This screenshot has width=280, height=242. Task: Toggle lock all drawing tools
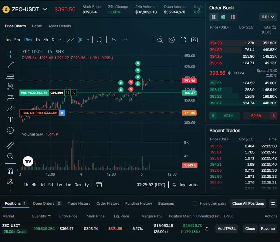point(10,182)
